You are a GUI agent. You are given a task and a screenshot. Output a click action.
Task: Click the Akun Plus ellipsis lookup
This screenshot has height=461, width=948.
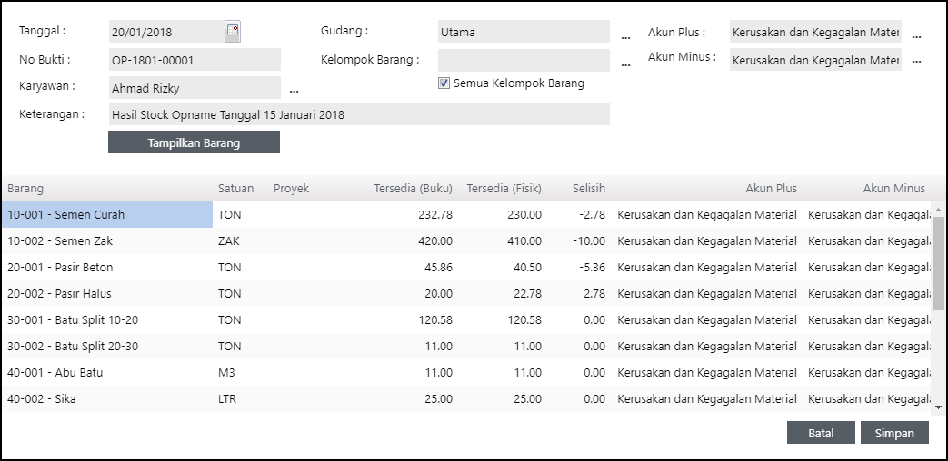[916, 36]
